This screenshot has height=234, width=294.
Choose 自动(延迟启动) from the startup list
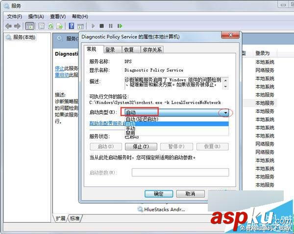pyautogui.click(x=177, y=119)
